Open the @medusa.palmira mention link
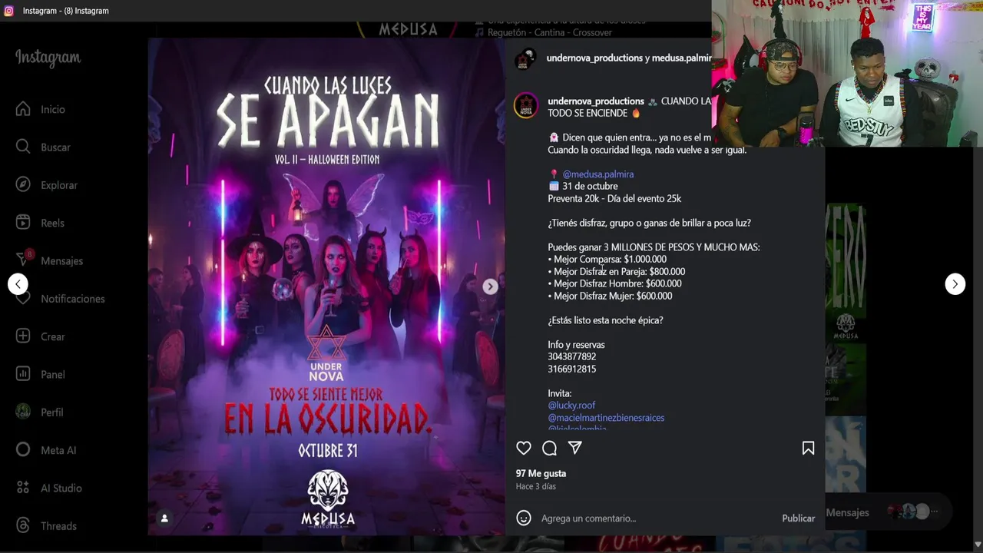 (597, 174)
